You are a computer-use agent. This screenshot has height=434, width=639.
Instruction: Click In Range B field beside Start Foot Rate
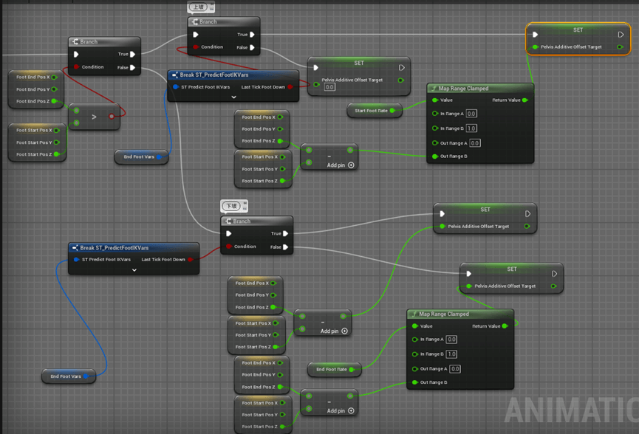point(471,128)
